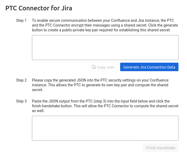Focus the Step 1 JSON output text area

tap(105, 48)
